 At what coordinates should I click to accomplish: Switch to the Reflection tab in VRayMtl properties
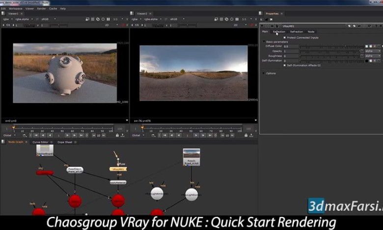click(279, 32)
